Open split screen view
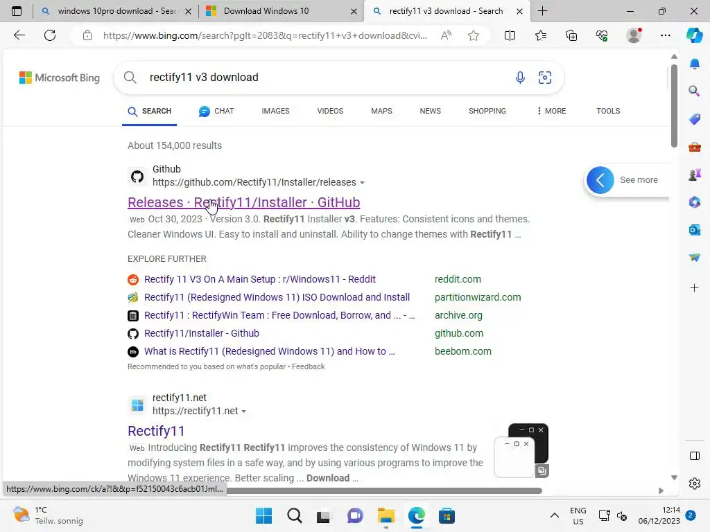 click(x=510, y=35)
